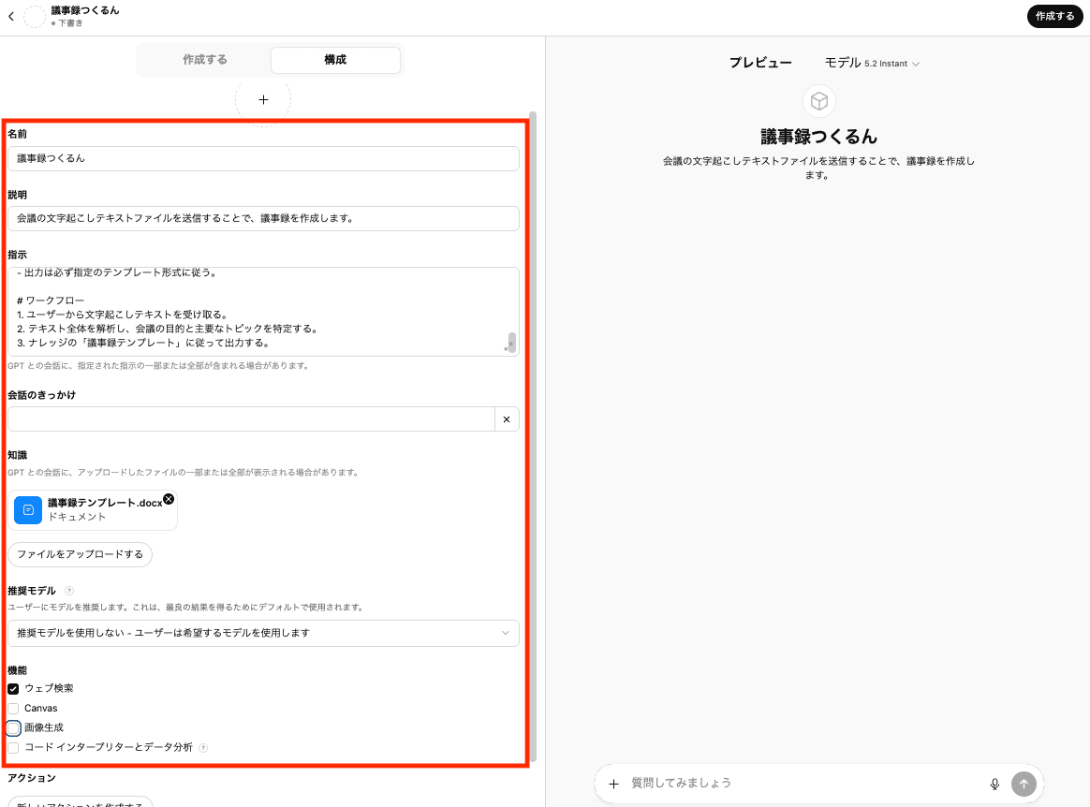Click the 指示 text area scrollbar
1090x807 pixels.
pyautogui.click(x=512, y=342)
